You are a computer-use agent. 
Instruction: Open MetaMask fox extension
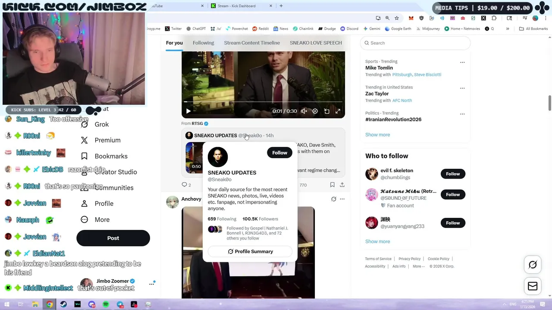tap(411, 18)
